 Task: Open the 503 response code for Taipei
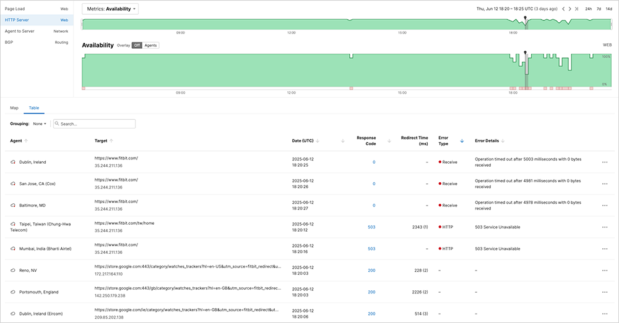click(x=371, y=227)
